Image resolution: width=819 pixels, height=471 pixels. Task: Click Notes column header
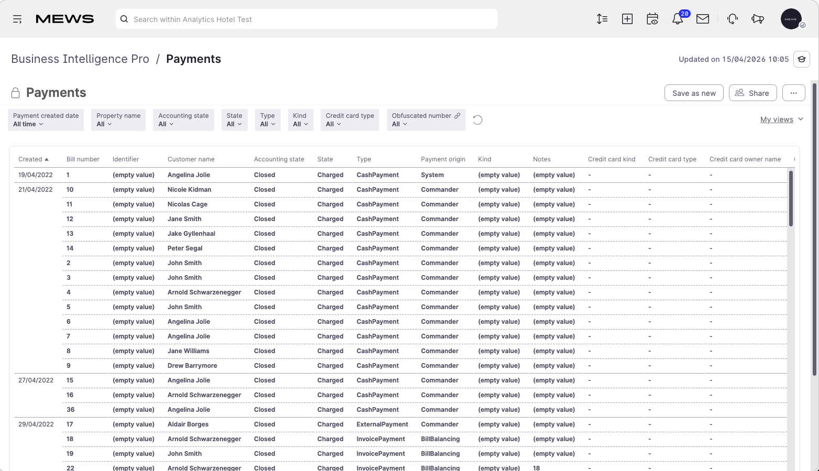(542, 159)
